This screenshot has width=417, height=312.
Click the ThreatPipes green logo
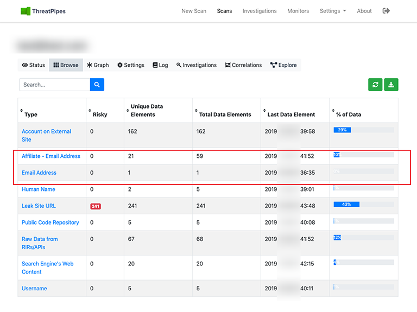click(26, 11)
